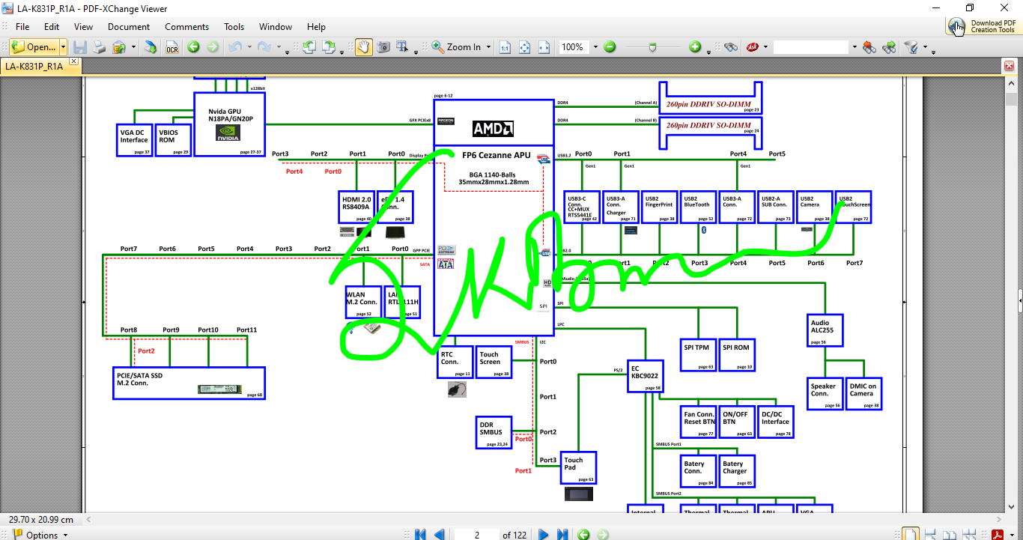
Task: Click the Adobe PDF icon in status bar
Action: point(997,534)
